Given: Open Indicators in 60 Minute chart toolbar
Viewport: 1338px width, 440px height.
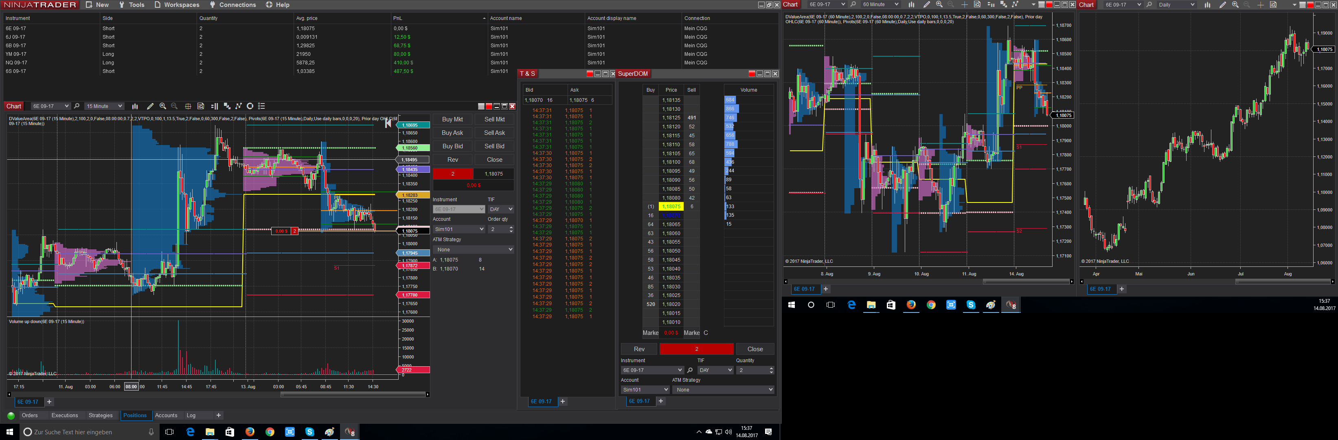Looking at the screenshot, I should point(1015,4).
